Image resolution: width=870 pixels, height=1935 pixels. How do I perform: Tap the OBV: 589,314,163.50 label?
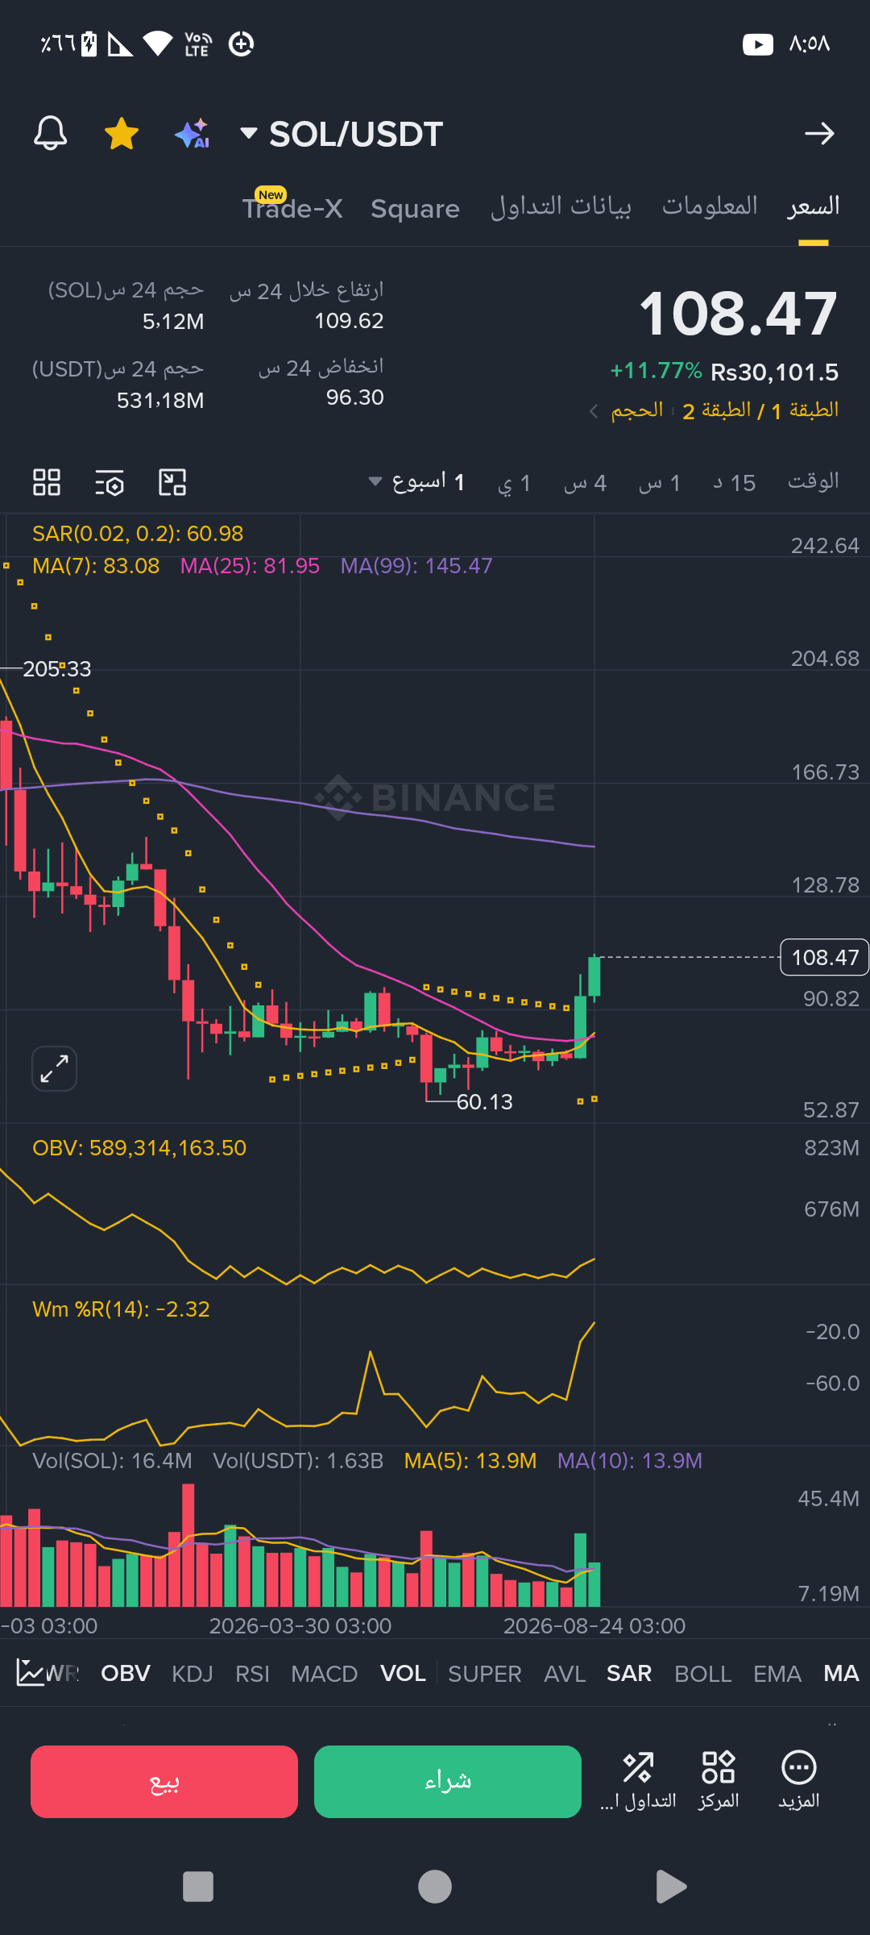[x=139, y=1148]
